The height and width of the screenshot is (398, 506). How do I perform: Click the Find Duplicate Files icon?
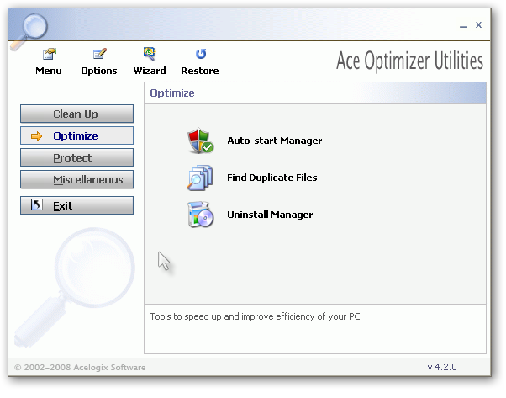pos(200,178)
